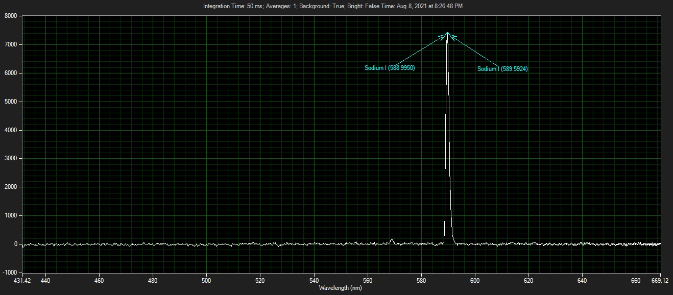Screen dimensions: 673x295
Task: Select the Sodium I (589.5924) annotation label
Action: (x=502, y=69)
